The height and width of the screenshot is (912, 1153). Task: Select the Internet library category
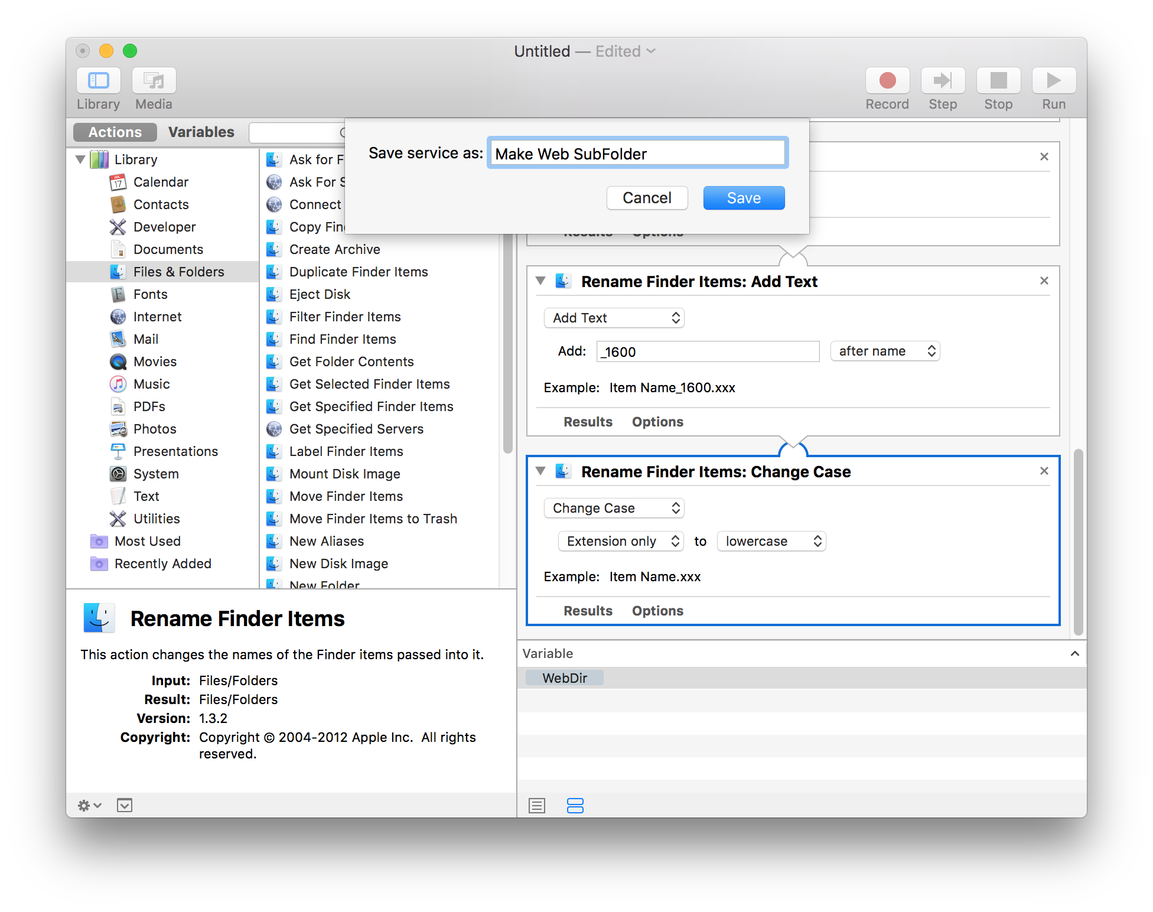157,317
